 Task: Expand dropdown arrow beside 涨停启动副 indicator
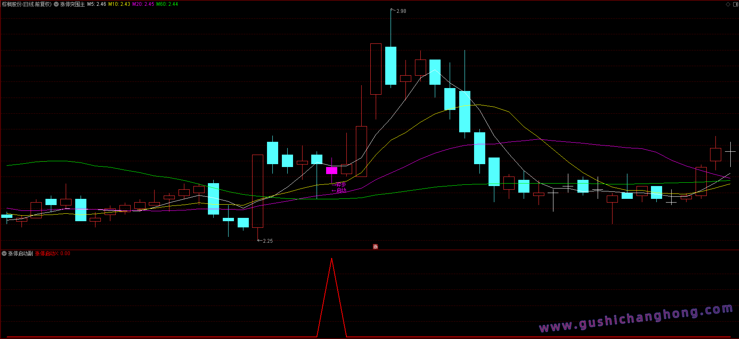pos(4,253)
